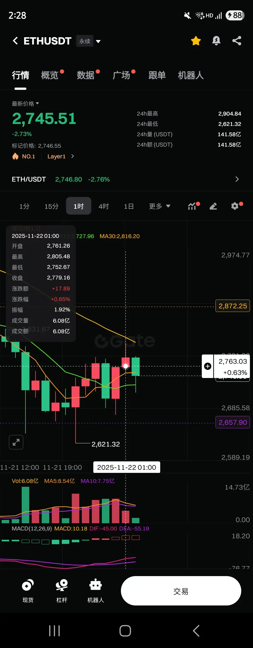Tap the Vol:6.08亿 volume label

25,481
